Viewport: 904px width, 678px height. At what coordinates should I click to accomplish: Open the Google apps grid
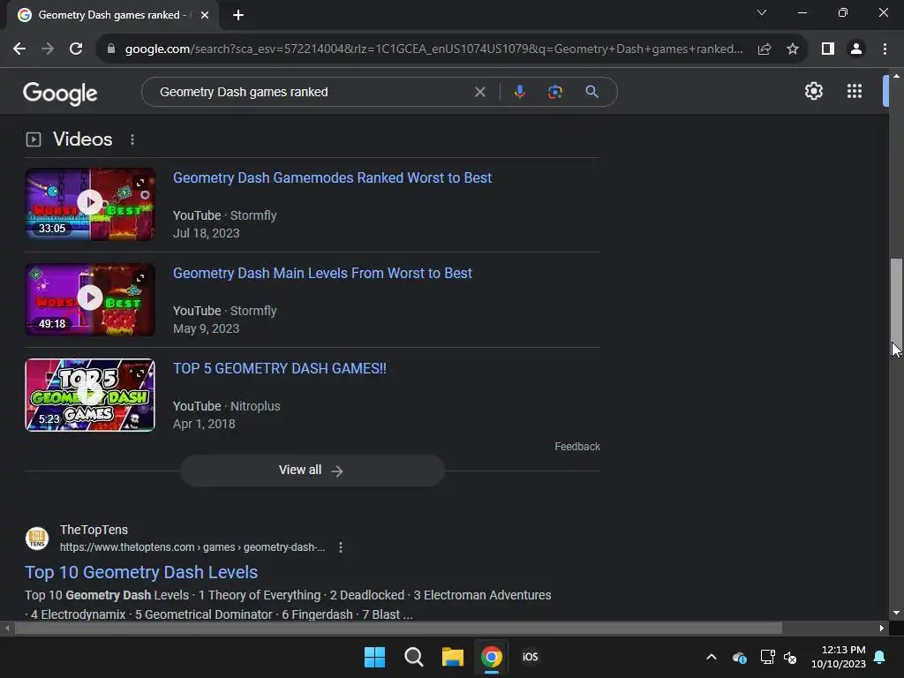click(855, 91)
